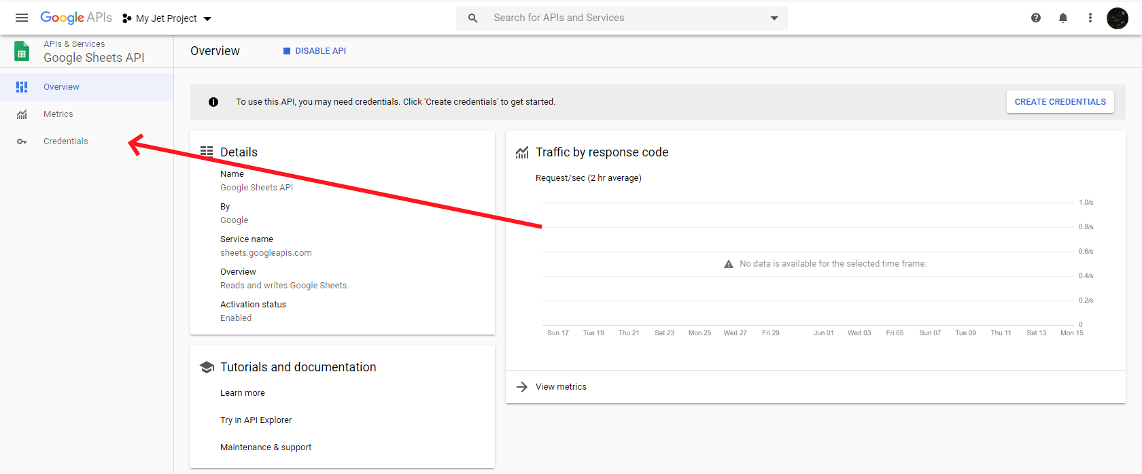Click the Overview page heading

pos(215,51)
